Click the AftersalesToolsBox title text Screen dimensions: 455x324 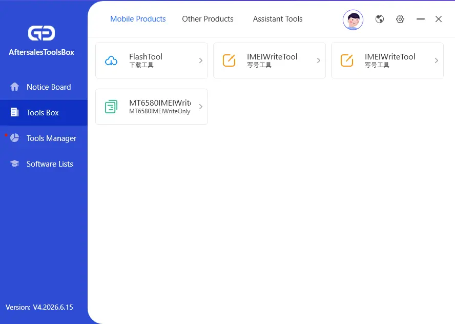(42, 52)
